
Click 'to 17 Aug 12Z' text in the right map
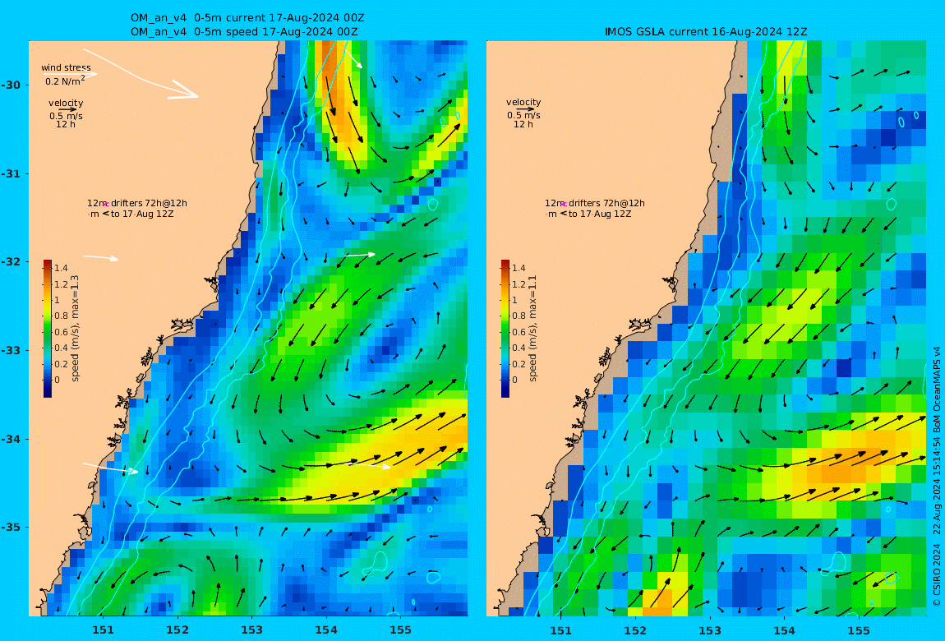pos(600,214)
